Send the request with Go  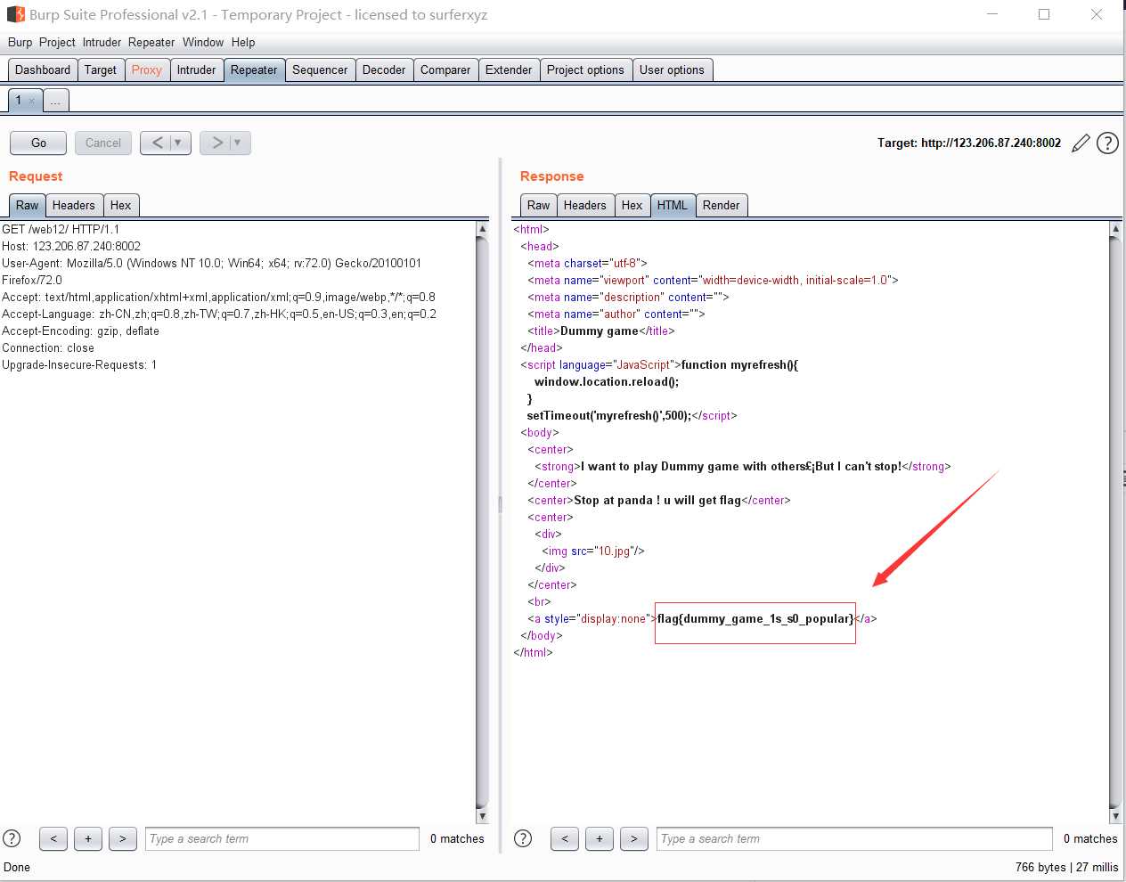click(x=38, y=143)
